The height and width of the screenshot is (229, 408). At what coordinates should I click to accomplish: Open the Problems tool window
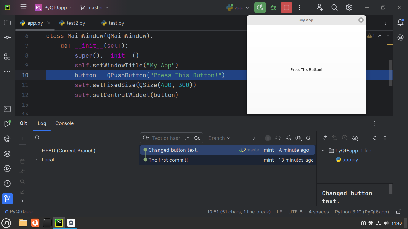(x=7, y=184)
